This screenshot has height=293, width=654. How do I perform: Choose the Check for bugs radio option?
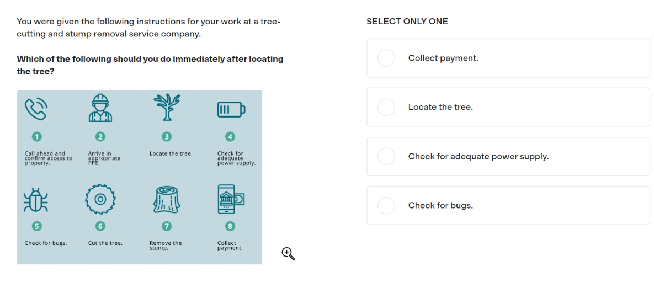(x=386, y=205)
